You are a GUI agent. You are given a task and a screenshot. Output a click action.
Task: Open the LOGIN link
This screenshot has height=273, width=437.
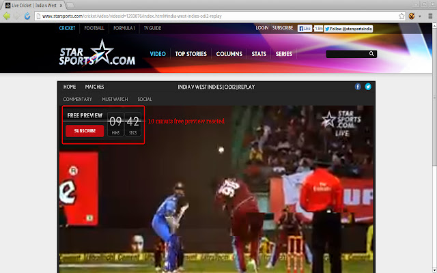click(x=262, y=28)
